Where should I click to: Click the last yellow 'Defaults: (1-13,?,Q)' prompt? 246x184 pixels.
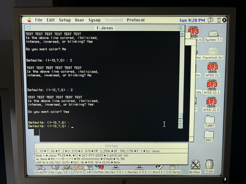tap(49, 126)
